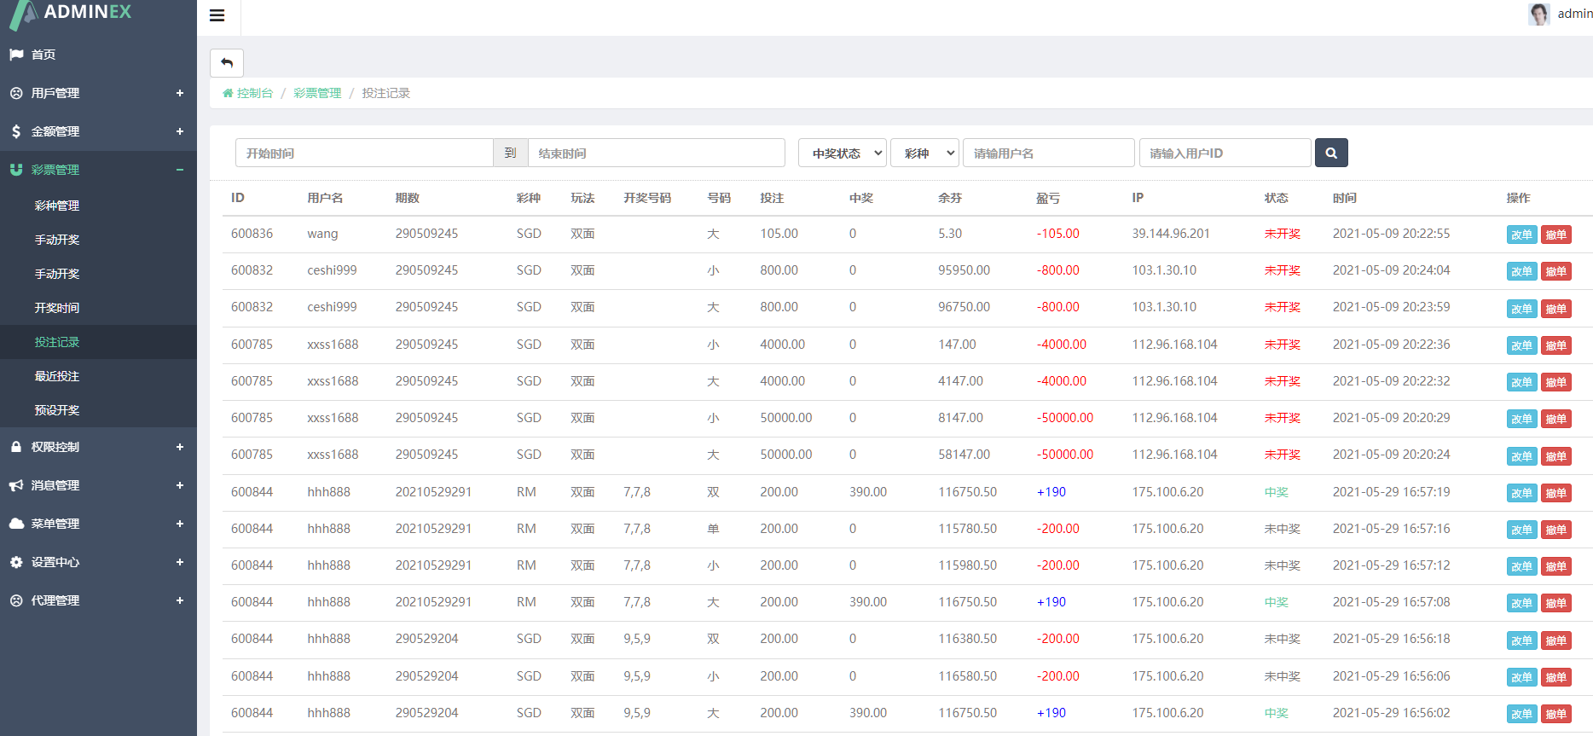This screenshot has height=736, width=1593.
Task: Select 彩种管理 in the sidebar
Action: pyautogui.click(x=57, y=206)
